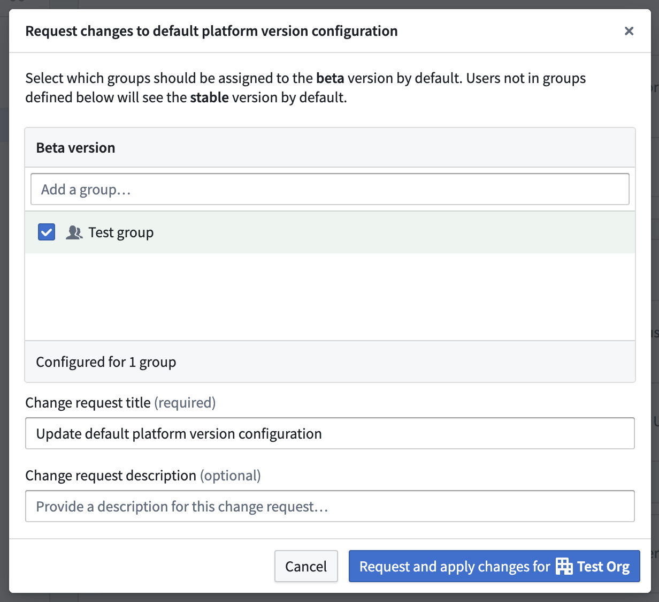Select the Test group label text

[x=121, y=232]
